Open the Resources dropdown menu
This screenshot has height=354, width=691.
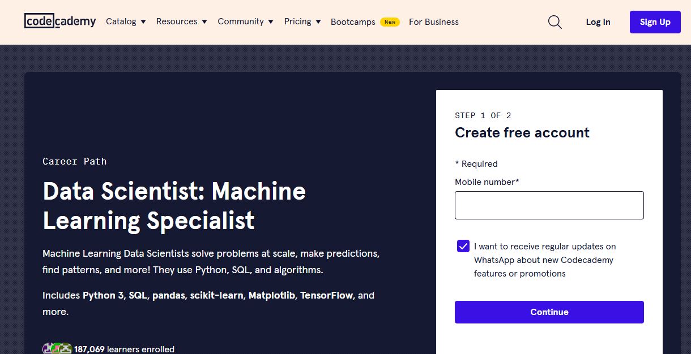tap(181, 21)
